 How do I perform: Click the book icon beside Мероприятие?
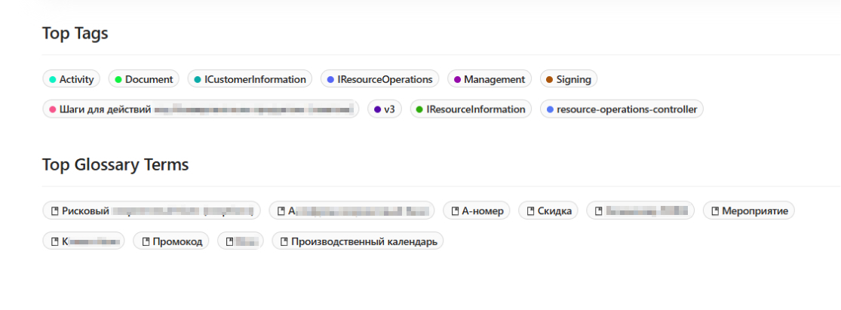coord(714,211)
